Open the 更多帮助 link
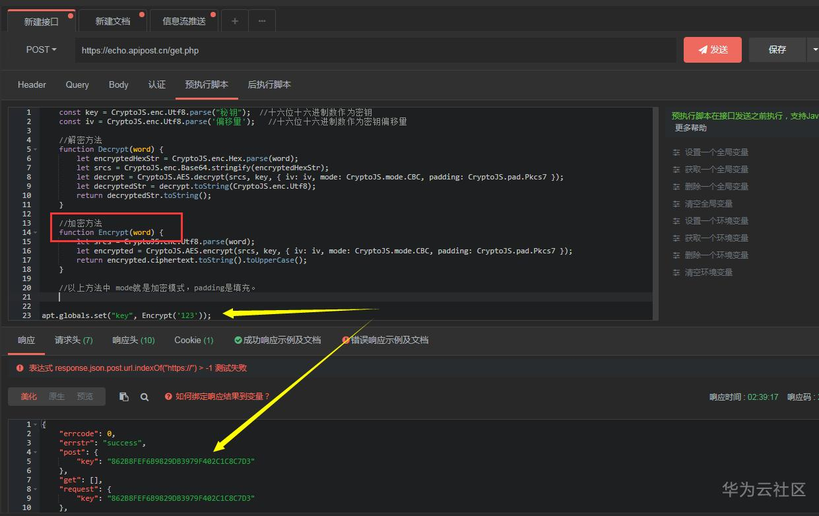819x516 pixels. [690, 128]
